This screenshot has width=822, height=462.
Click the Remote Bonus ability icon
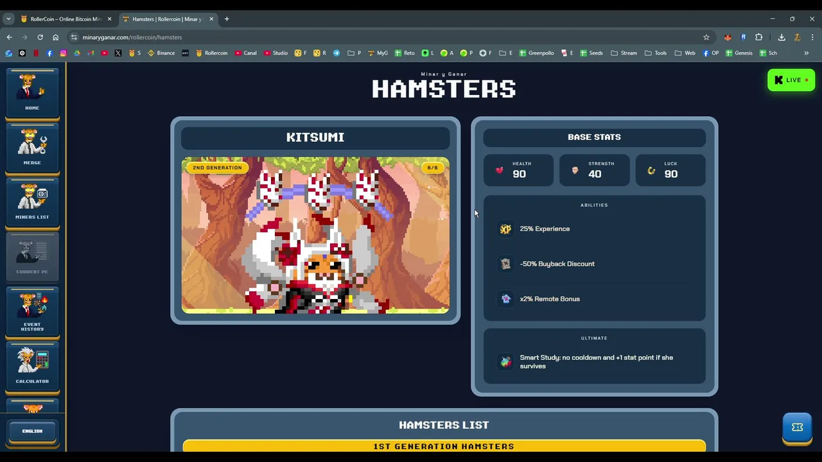pos(505,299)
